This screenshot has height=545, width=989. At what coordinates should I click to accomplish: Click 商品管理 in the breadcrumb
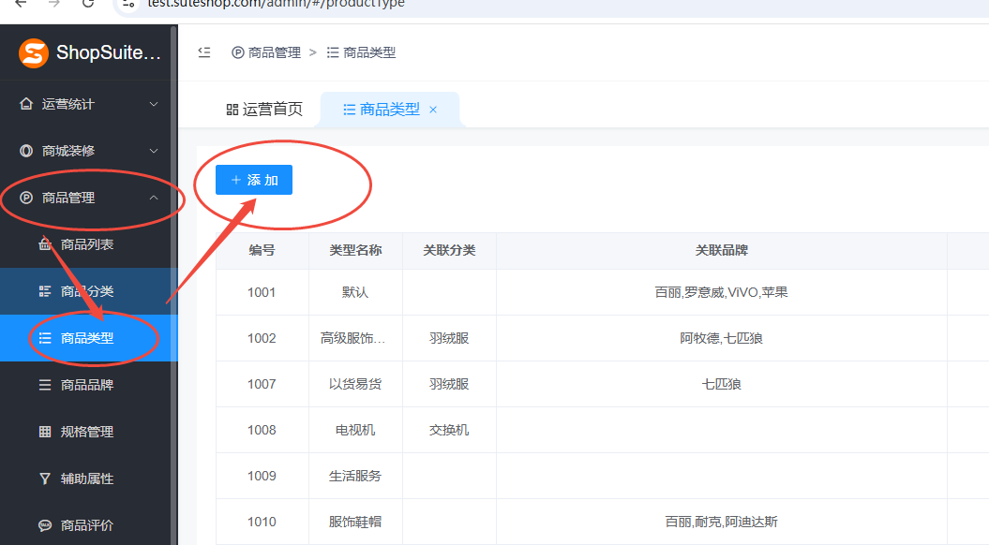click(x=274, y=52)
